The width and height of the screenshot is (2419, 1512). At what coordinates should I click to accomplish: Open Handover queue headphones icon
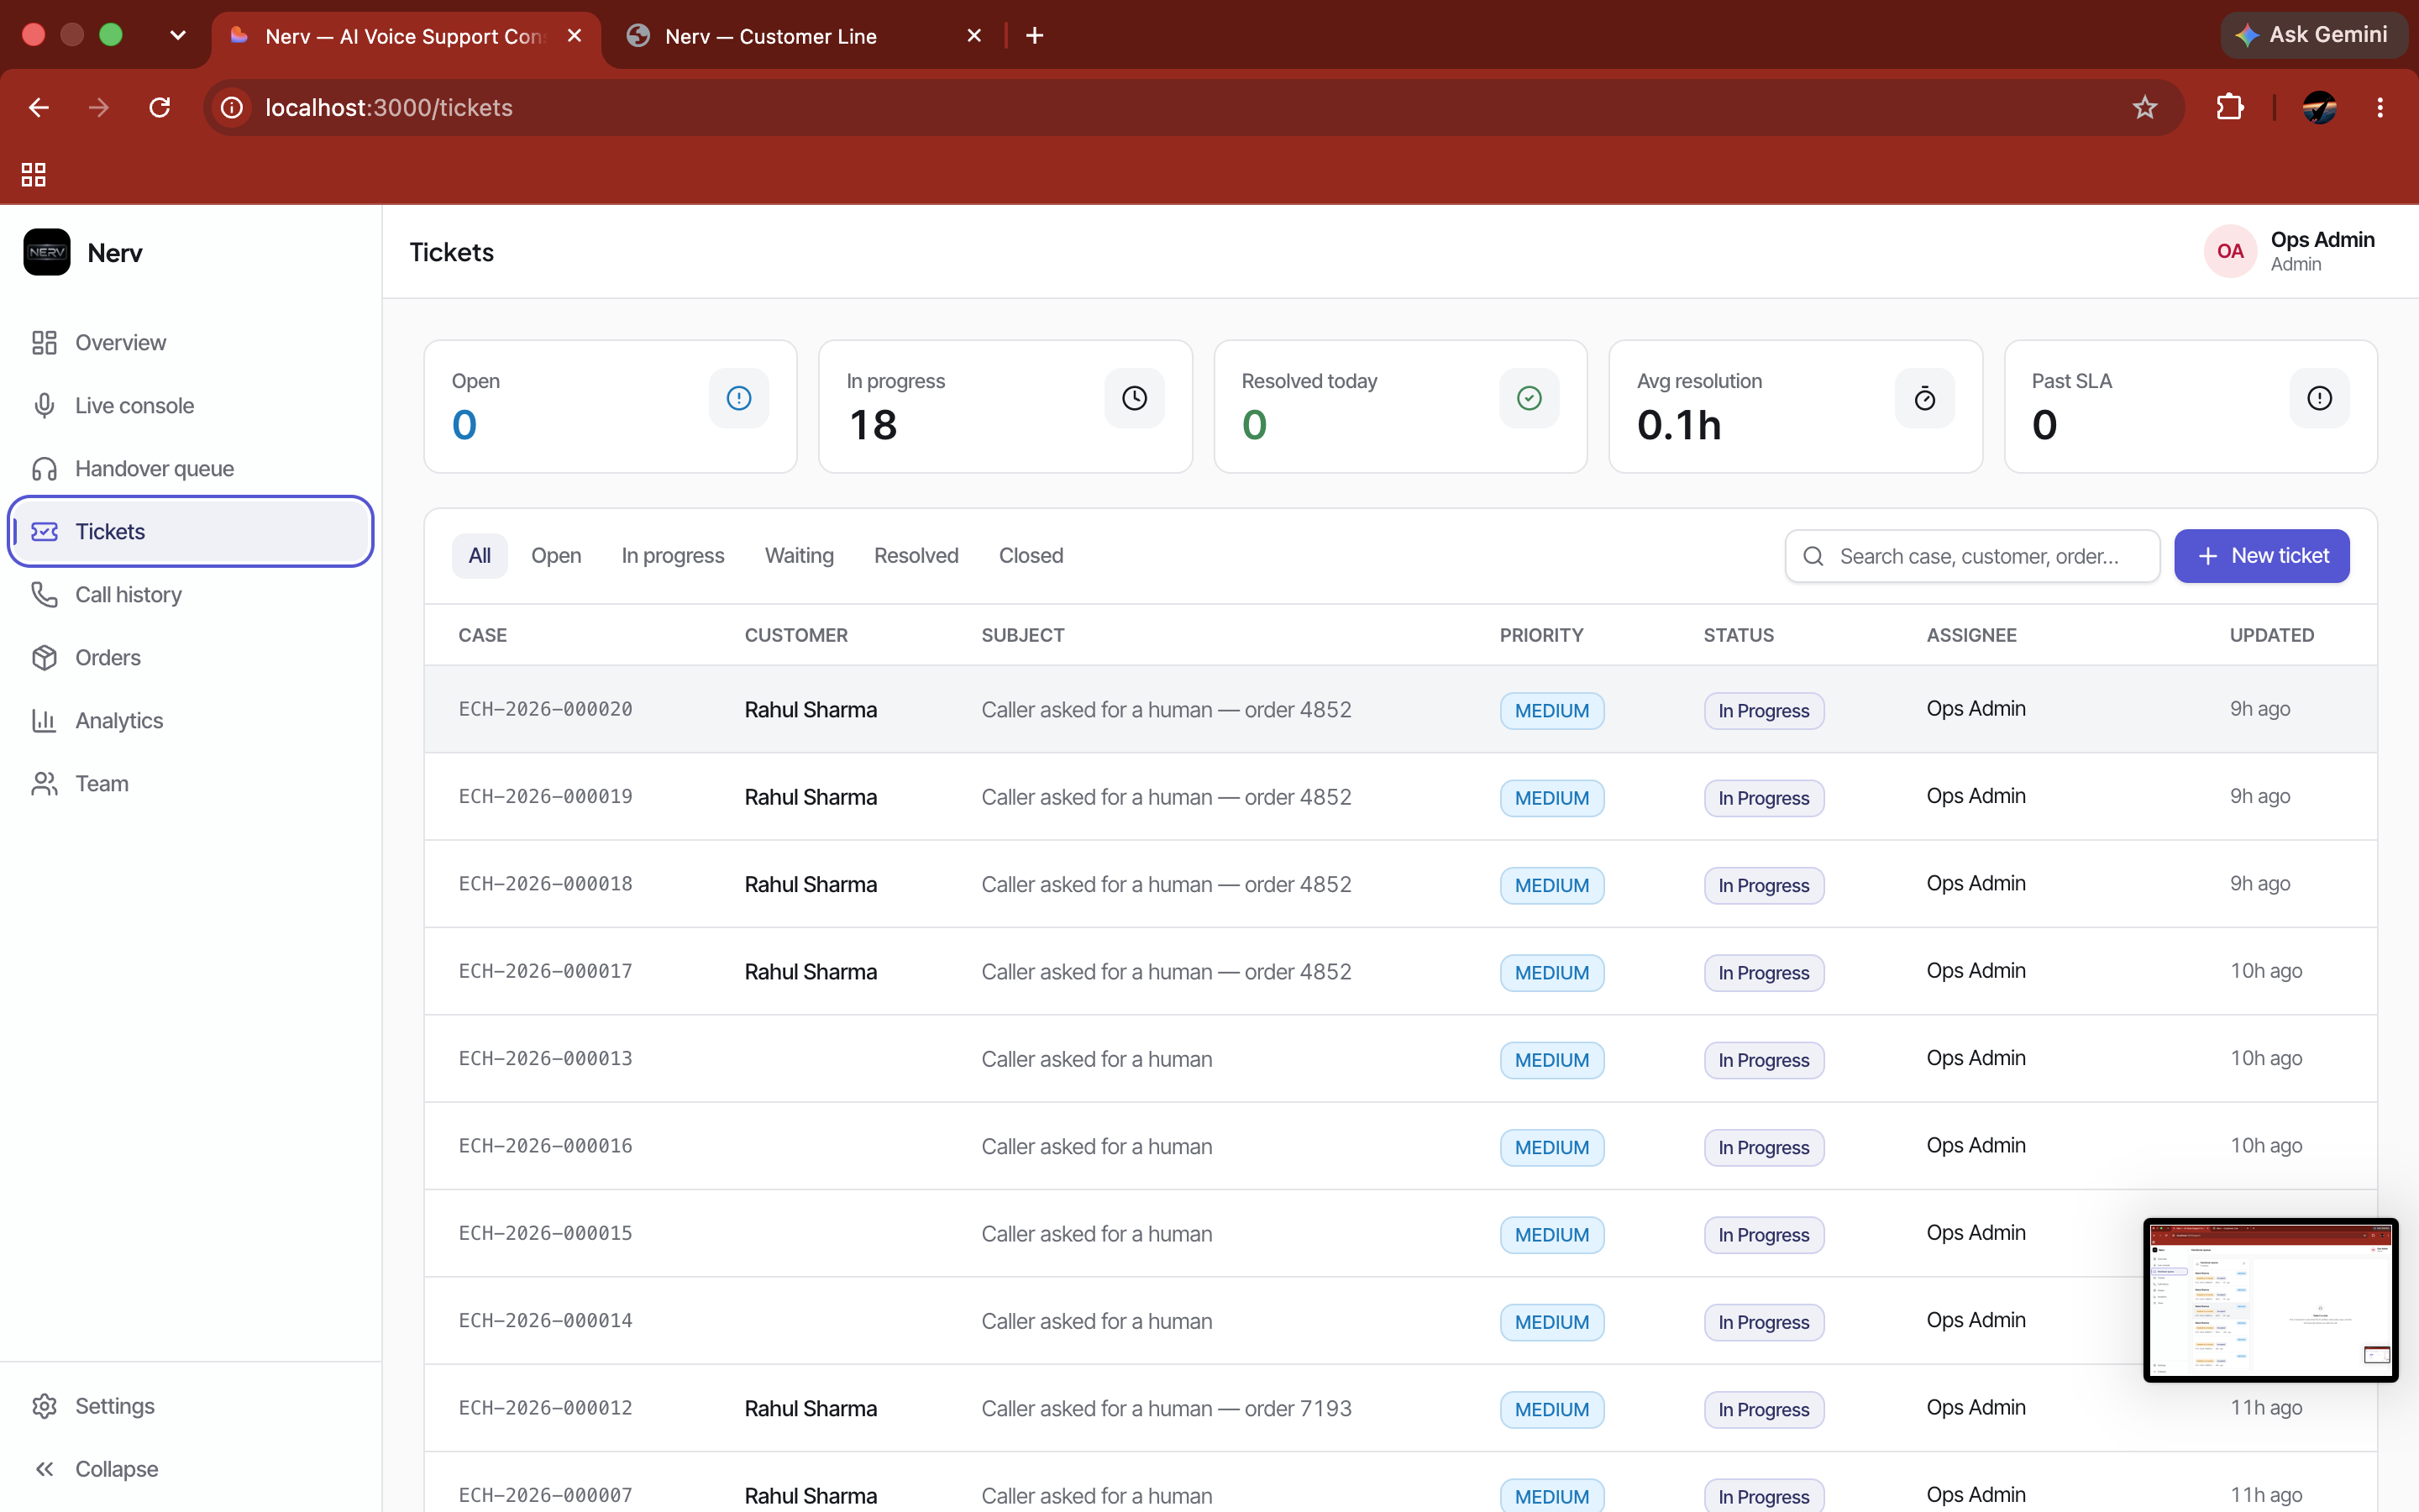[x=44, y=468]
